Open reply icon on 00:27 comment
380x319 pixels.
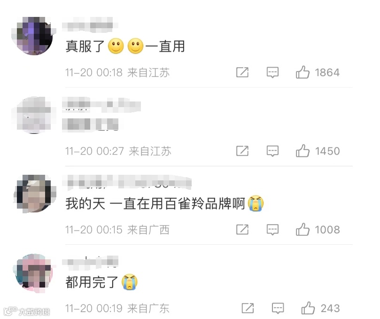[x=272, y=151]
